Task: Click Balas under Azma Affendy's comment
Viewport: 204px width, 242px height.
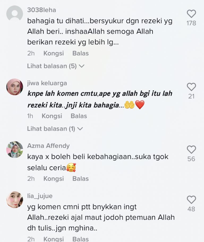Action: pos(80,179)
